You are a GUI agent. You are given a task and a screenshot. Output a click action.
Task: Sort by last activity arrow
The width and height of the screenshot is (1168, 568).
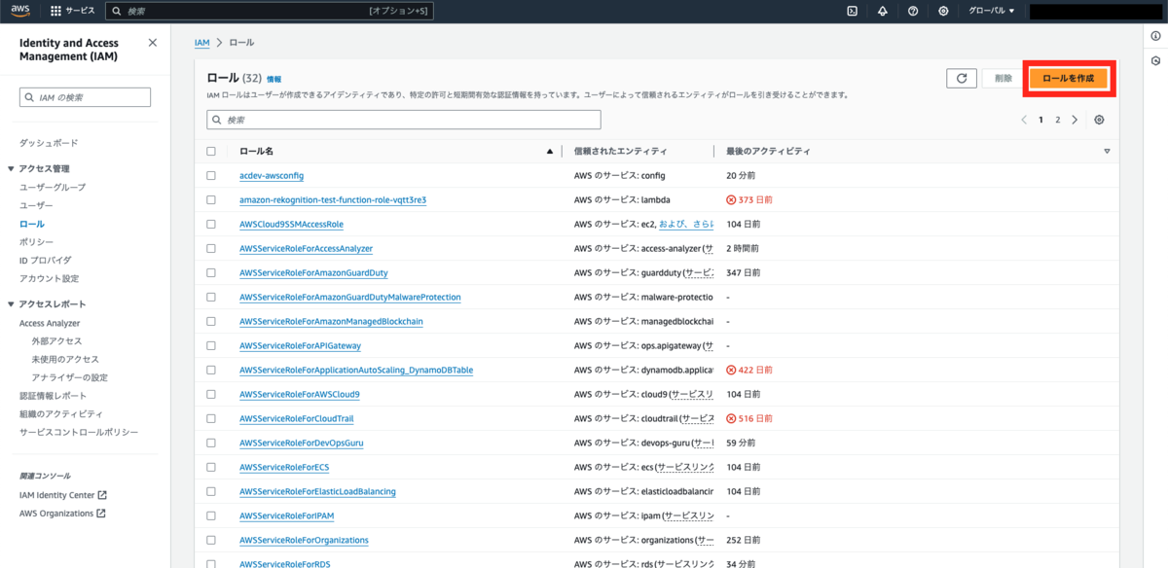click(x=1107, y=152)
